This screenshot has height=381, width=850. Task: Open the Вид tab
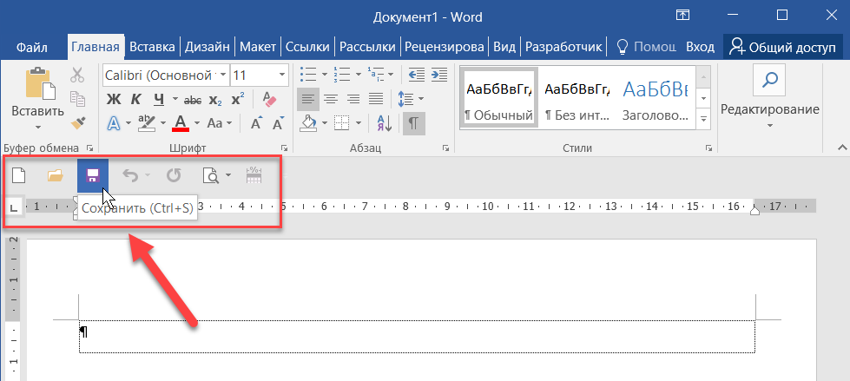click(x=504, y=47)
